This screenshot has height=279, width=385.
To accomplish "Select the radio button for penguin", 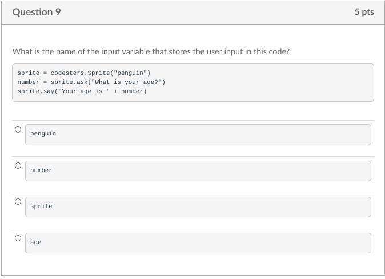I will (x=18, y=130).
